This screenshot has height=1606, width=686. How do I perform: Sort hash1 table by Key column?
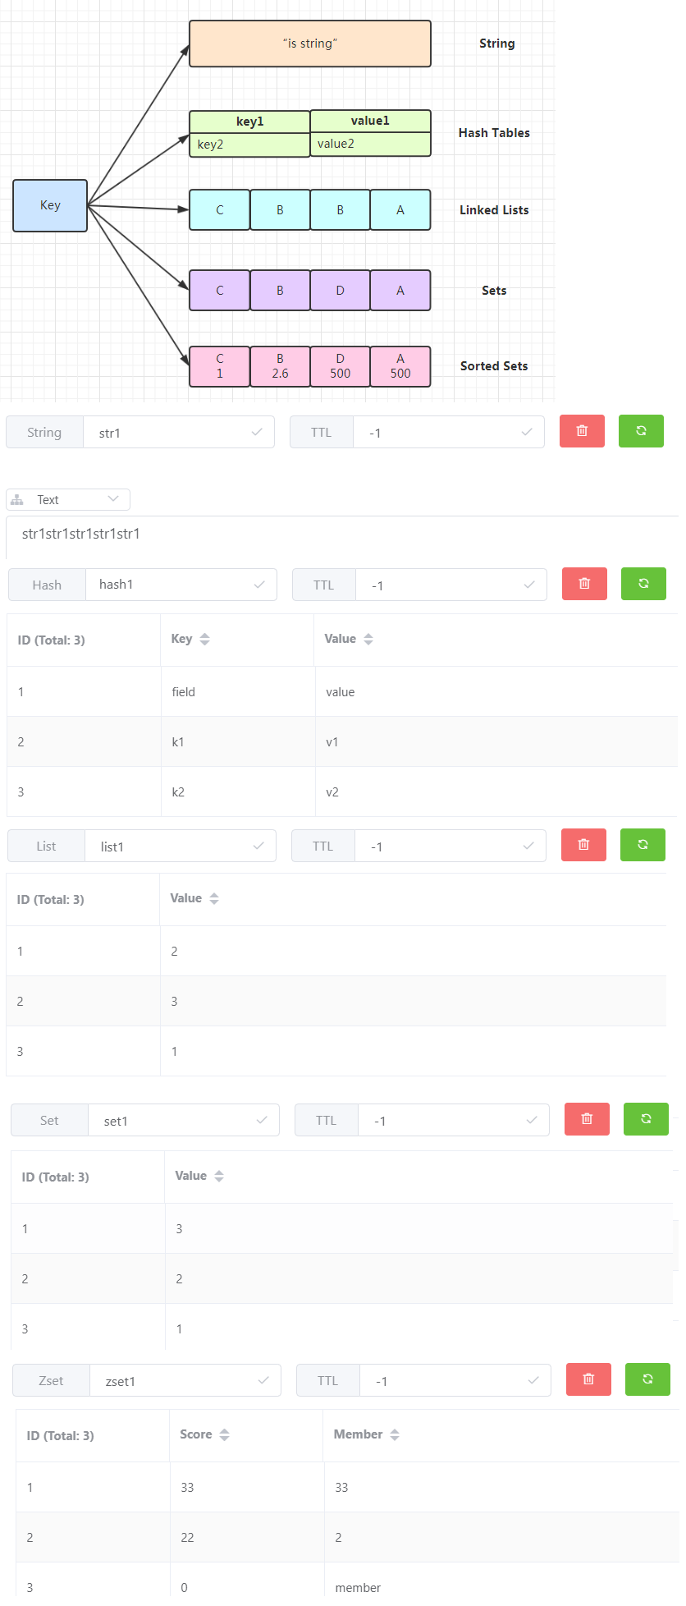click(x=204, y=639)
